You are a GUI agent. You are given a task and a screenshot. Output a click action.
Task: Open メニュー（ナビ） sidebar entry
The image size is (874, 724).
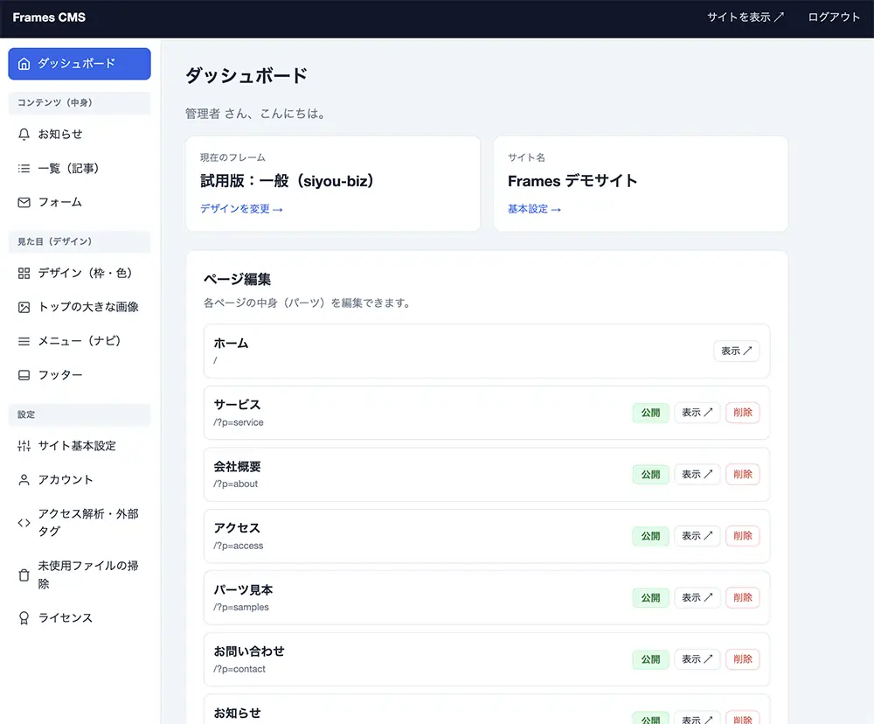point(80,341)
